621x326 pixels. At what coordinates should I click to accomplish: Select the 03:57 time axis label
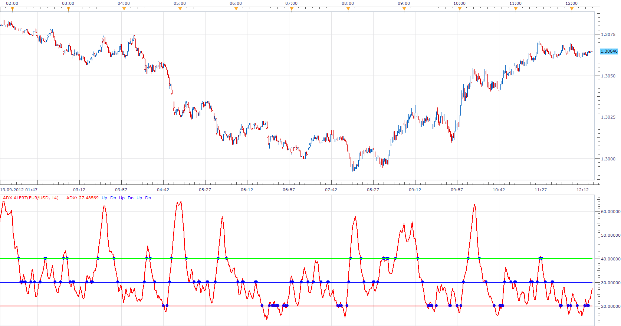(x=121, y=190)
